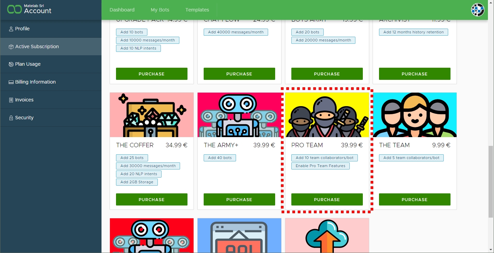This screenshot has width=494, height=253.
Task: Click the cloud upload arrow image
Action: [x=327, y=235]
